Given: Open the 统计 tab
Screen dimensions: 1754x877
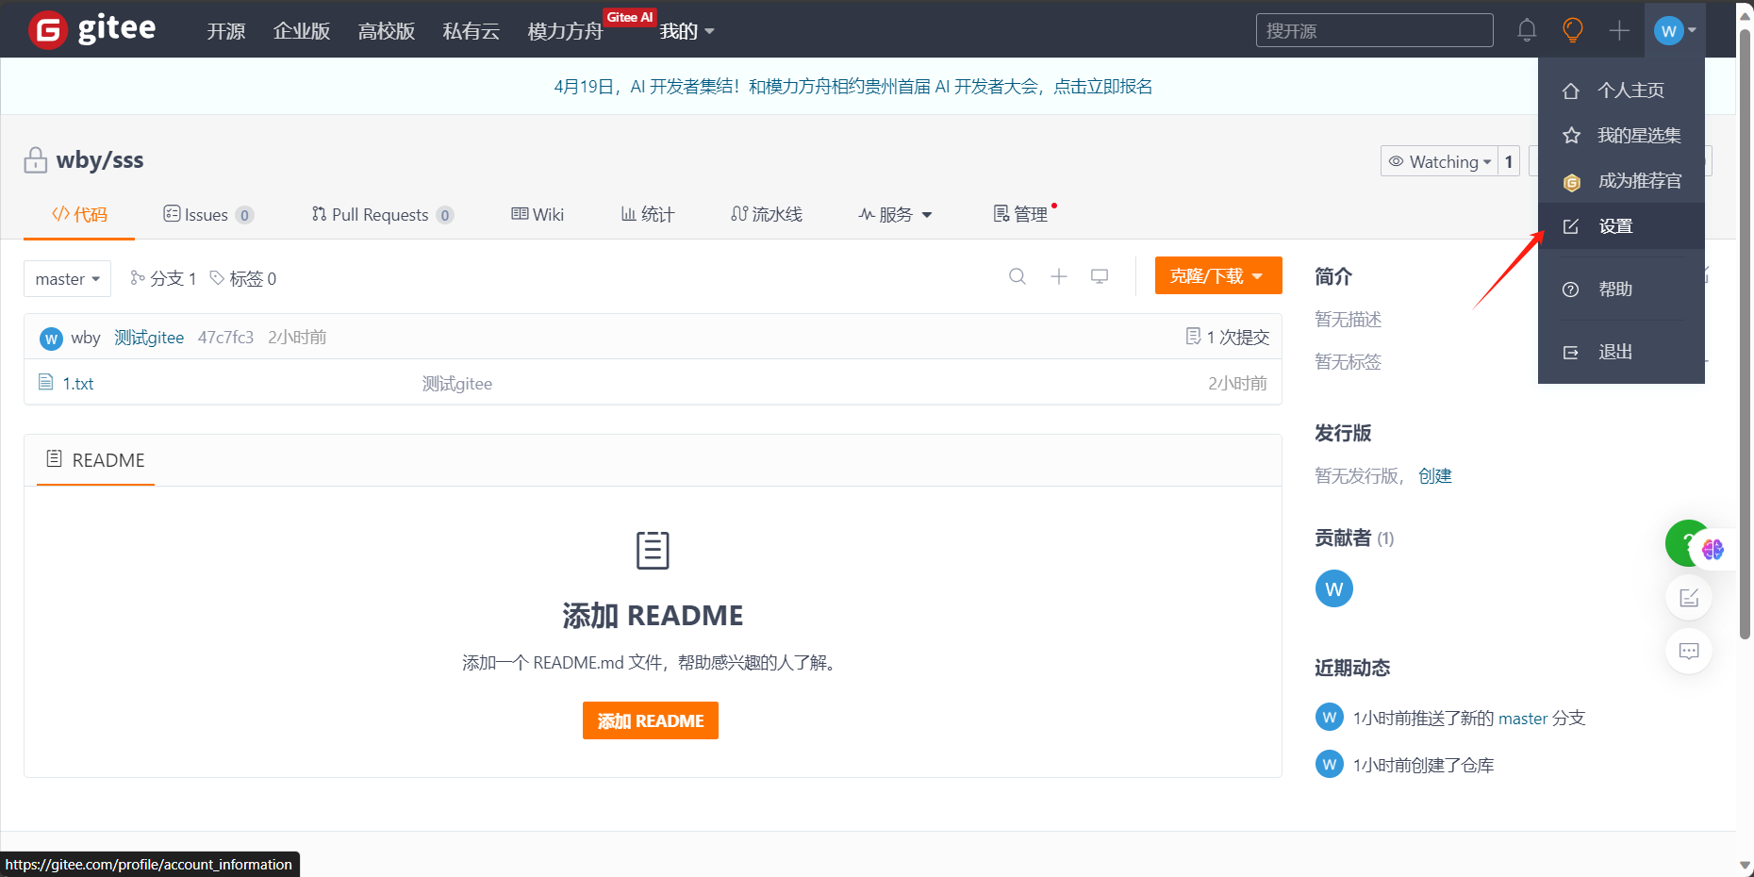Looking at the screenshot, I should [647, 214].
